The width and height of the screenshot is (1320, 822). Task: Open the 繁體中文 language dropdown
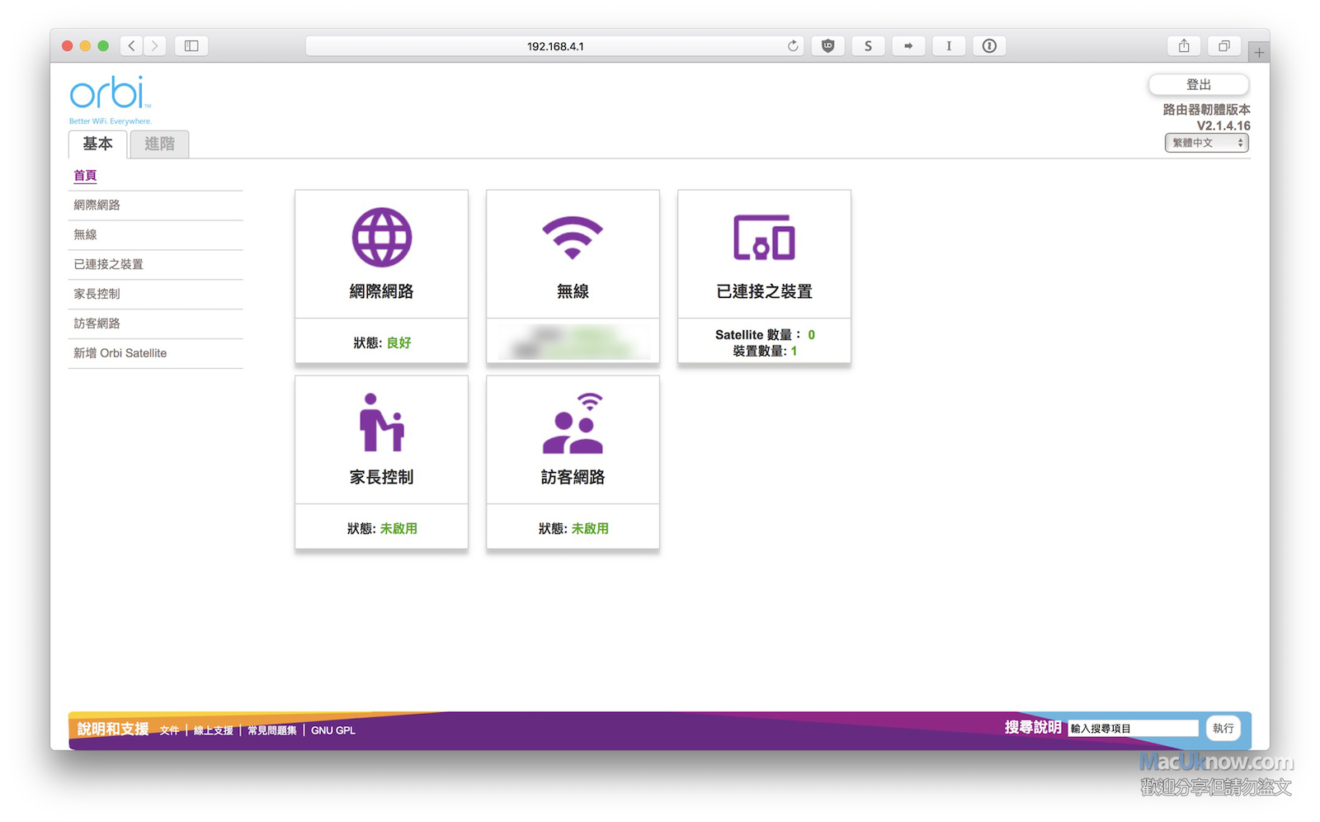pos(1206,143)
